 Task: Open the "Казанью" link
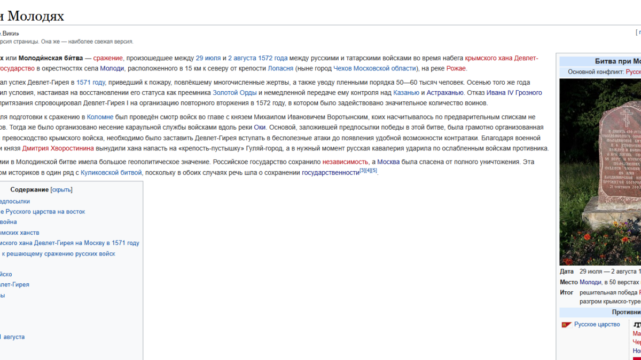click(406, 92)
